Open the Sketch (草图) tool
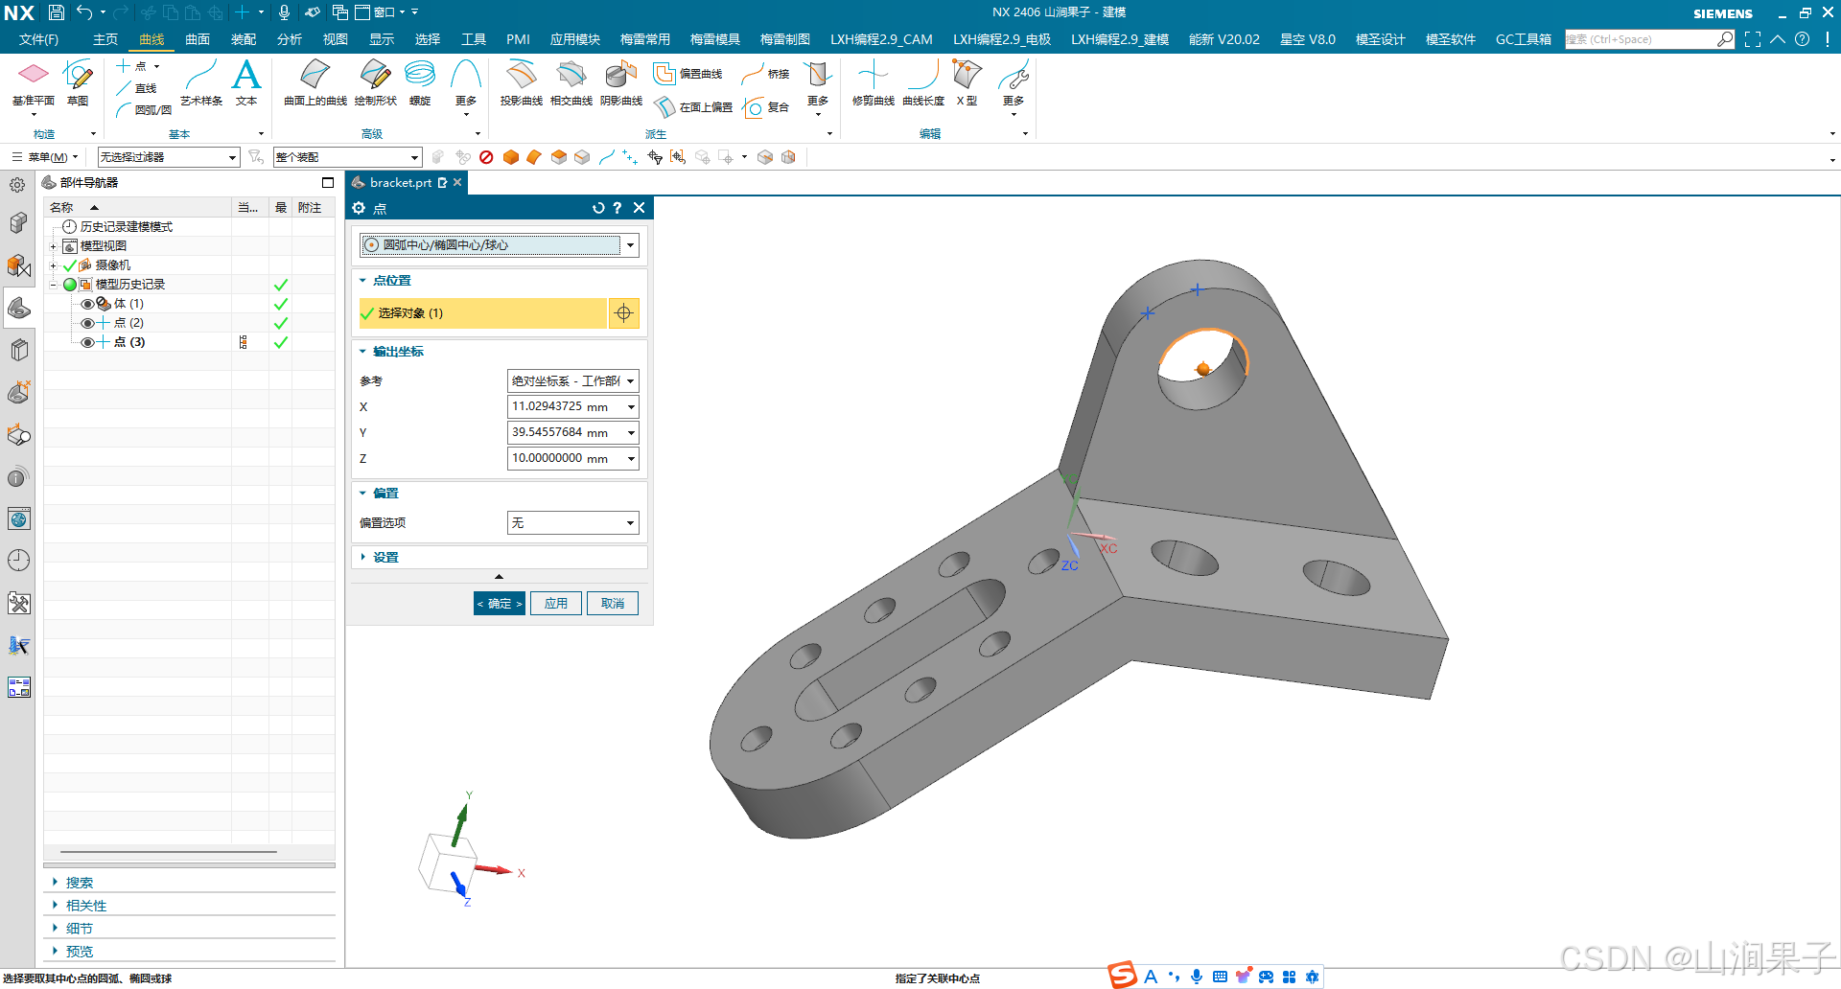Viewport: 1841px width, 989px height. (78, 83)
